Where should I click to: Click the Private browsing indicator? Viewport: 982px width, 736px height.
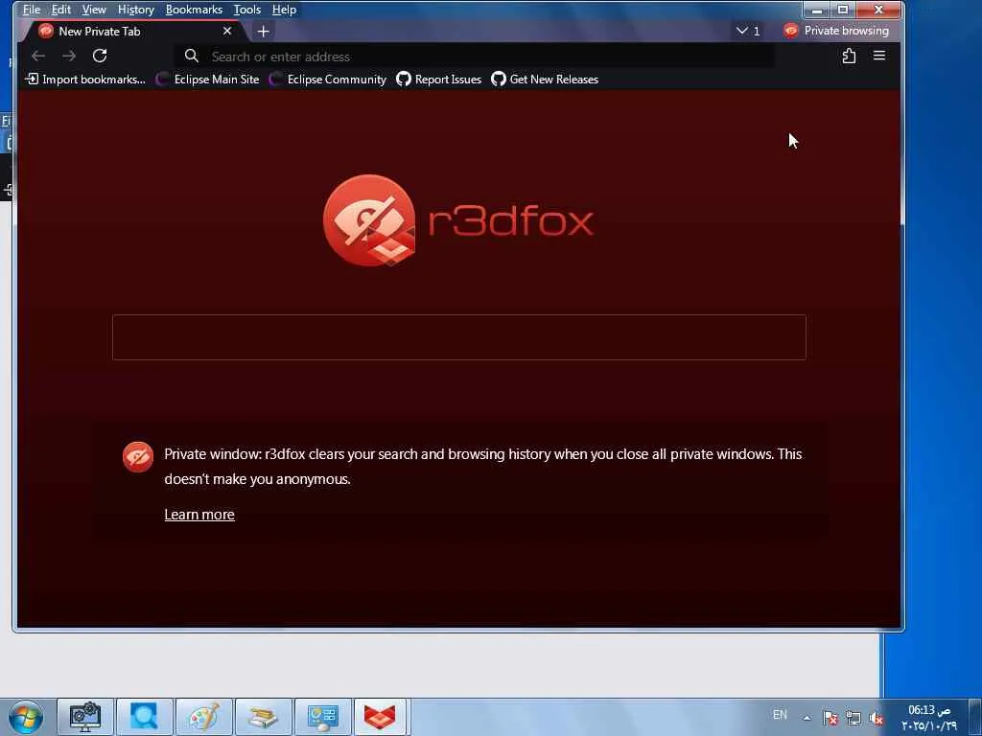(x=836, y=31)
